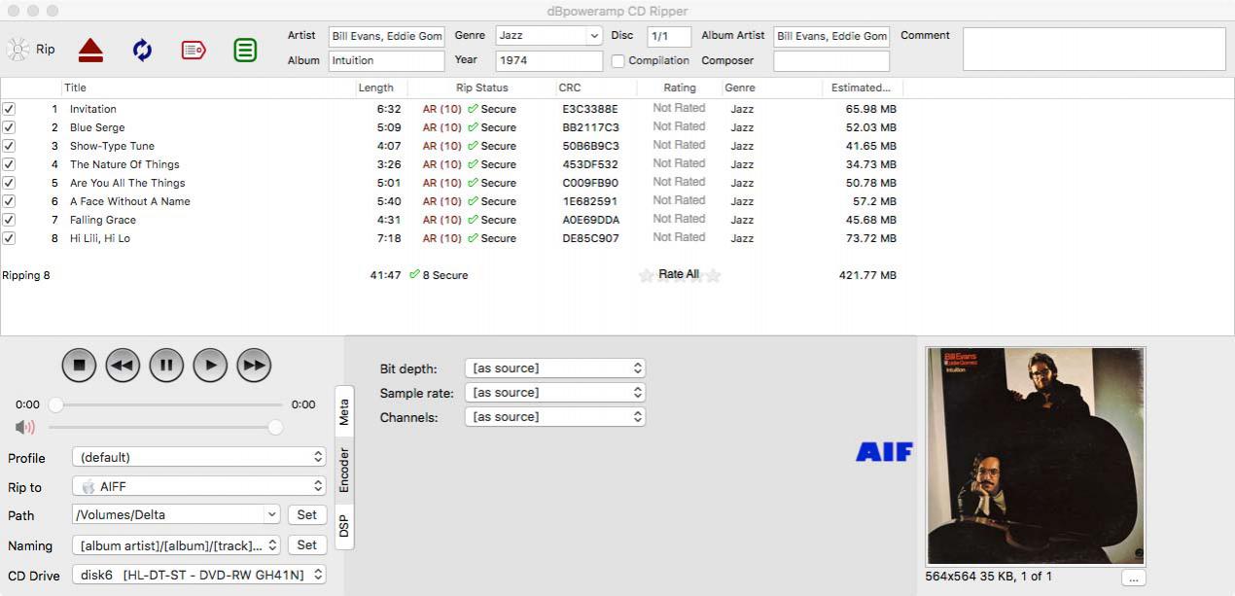Screen dimensions: 1235x596
Task: Enable the Compilation checkbox
Action: click(x=618, y=61)
